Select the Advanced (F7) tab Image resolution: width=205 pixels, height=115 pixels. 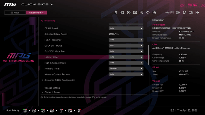(x=36, y=13)
